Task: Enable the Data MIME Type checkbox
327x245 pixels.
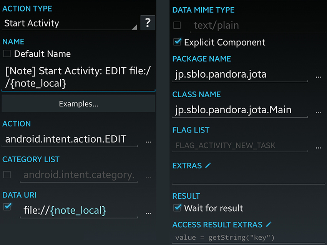Action: [177, 25]
